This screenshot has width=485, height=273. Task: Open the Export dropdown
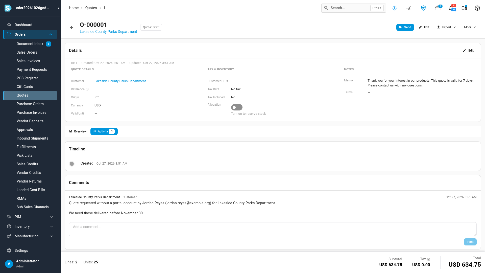point(446,27)
